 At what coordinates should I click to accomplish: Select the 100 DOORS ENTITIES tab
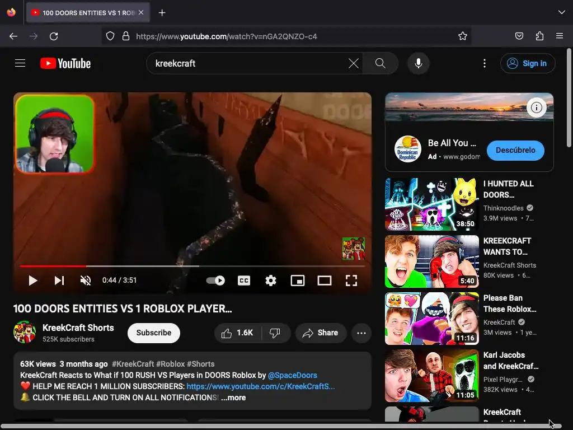tap(88, 13)
